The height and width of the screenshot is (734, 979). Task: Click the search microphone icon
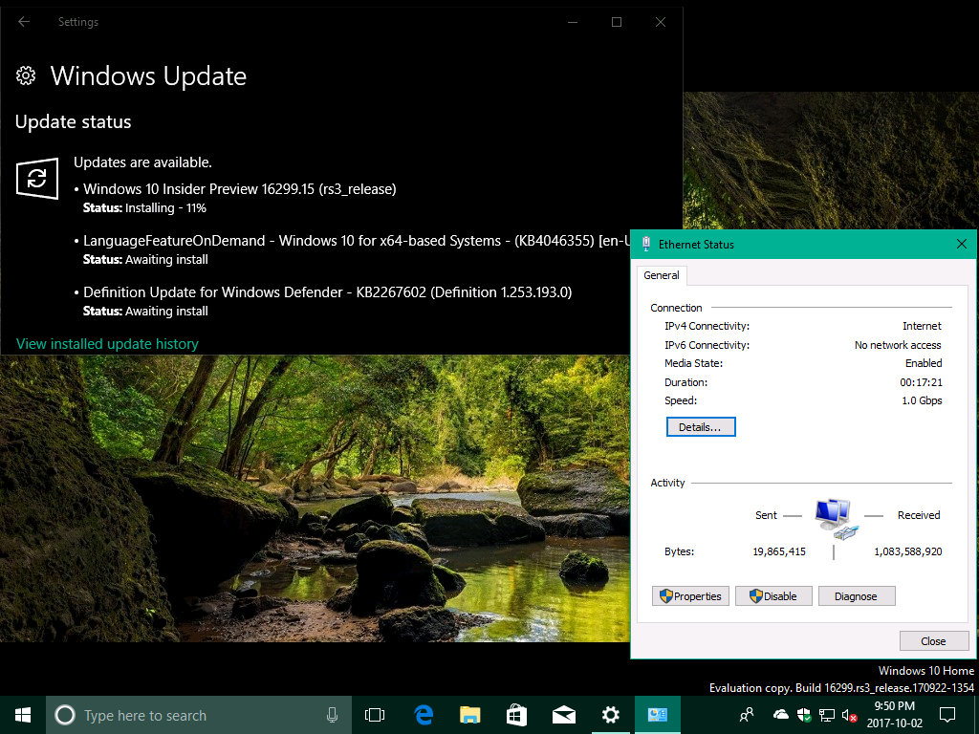pos(332,715)
